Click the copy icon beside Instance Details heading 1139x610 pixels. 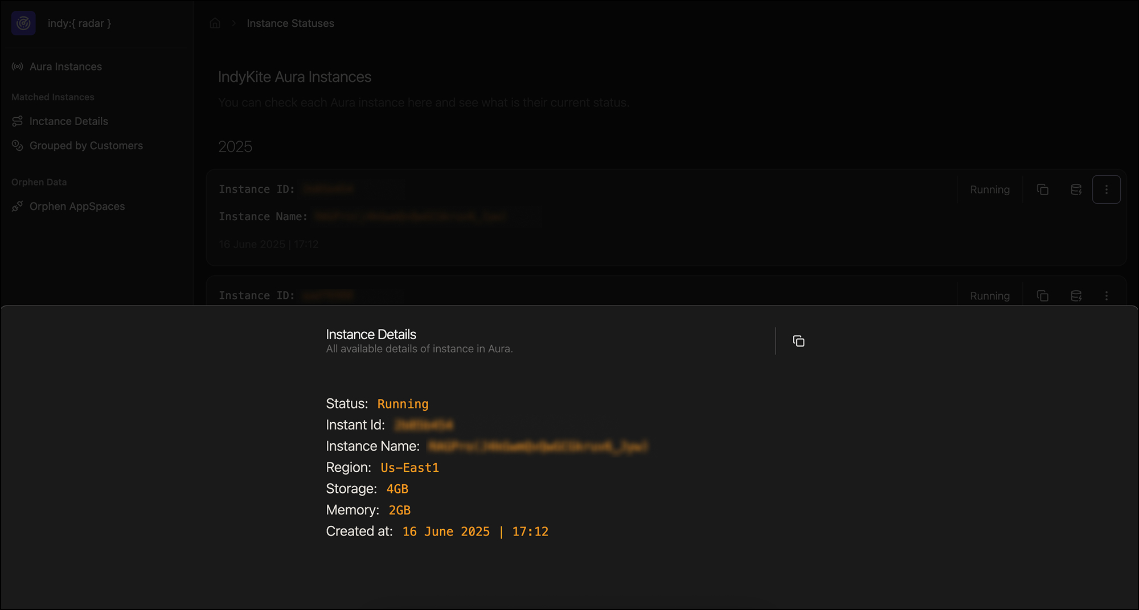point(798,340)
